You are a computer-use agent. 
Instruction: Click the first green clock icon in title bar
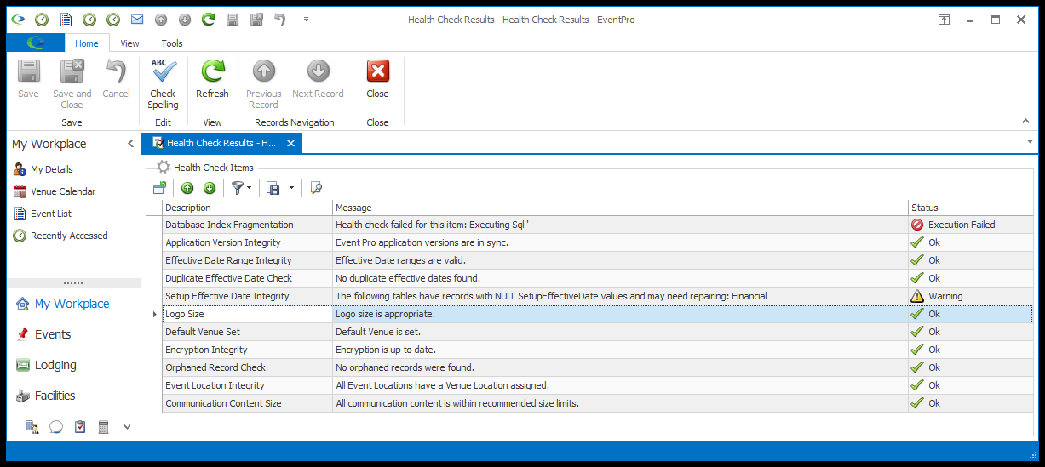pos(42,19)
